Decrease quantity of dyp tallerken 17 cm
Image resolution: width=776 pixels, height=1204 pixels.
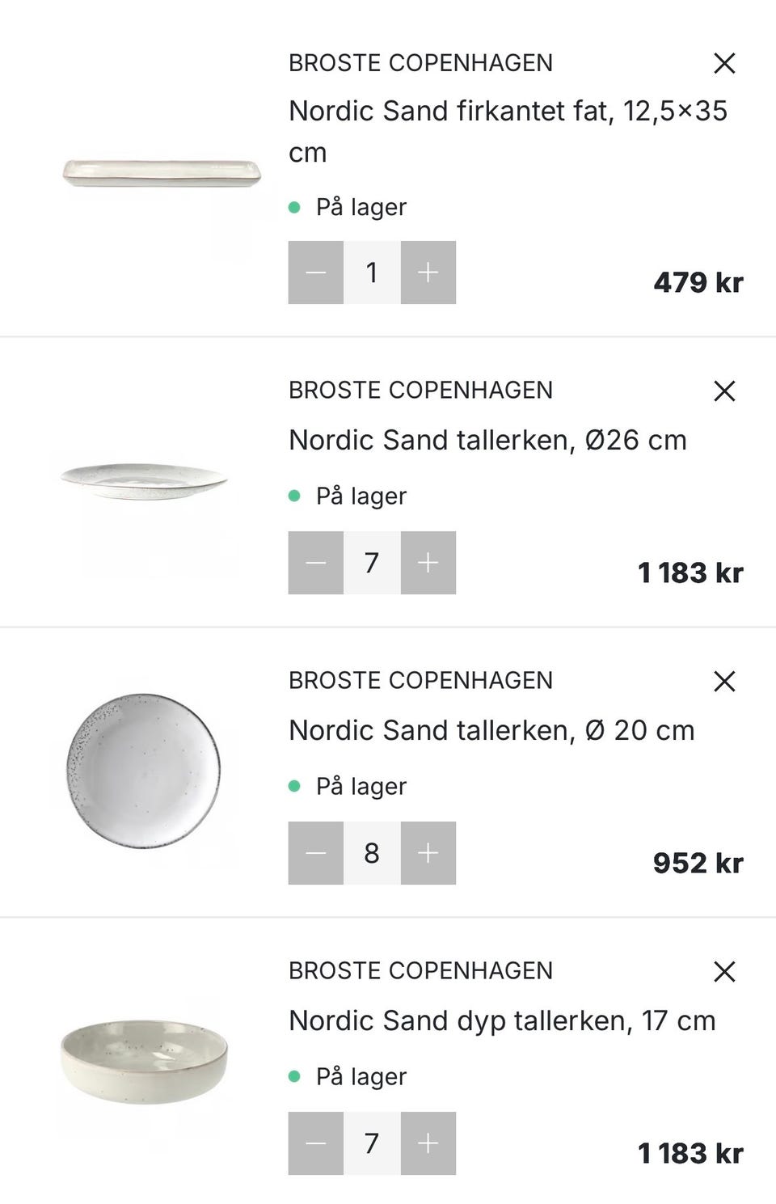point(316,1143)
